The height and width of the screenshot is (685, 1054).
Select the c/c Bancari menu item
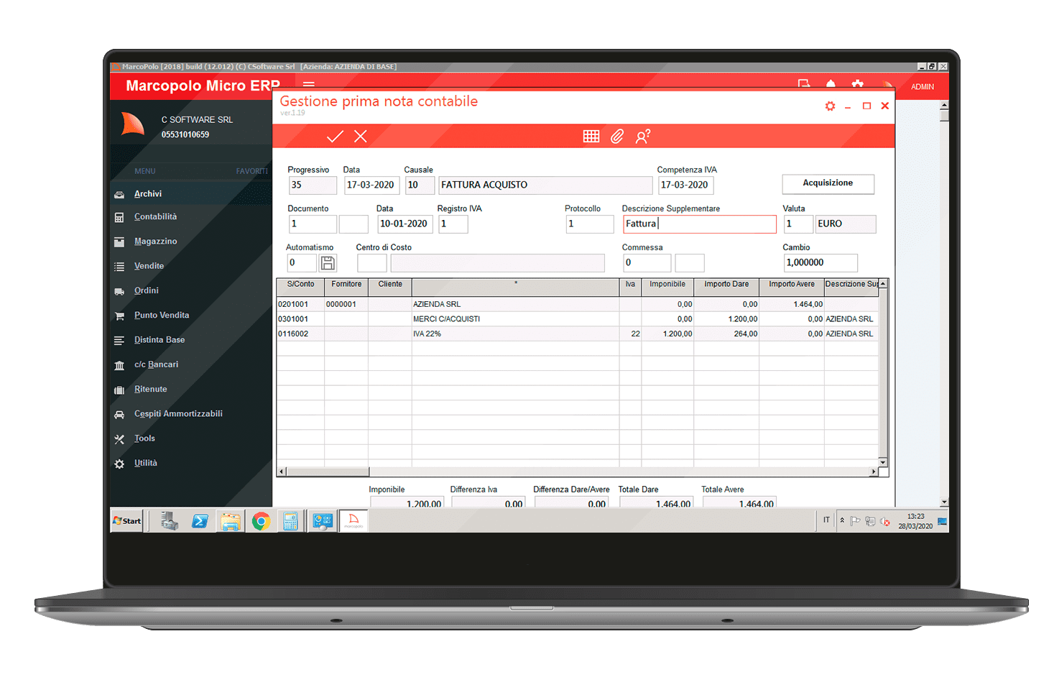pos(156,364)
